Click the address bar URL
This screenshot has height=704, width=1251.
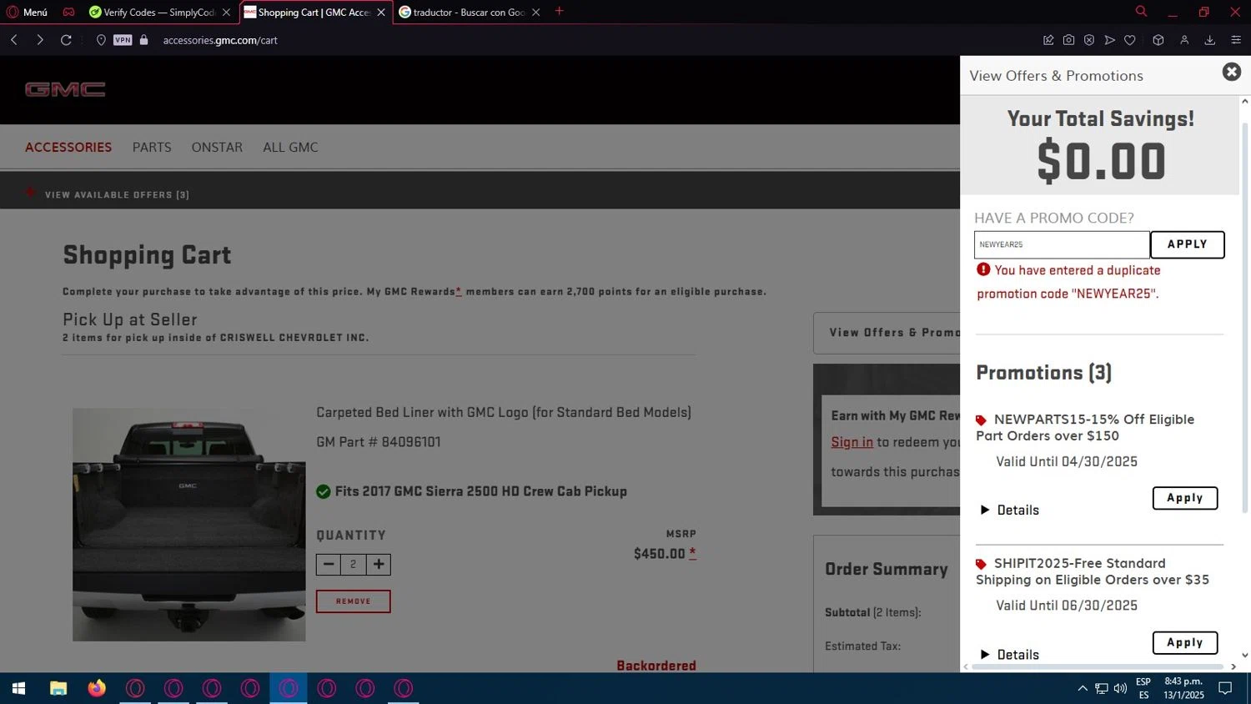pyautogui.click(x=220, y=40)
